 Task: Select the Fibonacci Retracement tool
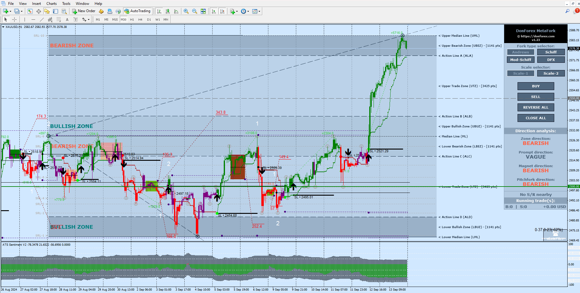(x=59, y=19)
